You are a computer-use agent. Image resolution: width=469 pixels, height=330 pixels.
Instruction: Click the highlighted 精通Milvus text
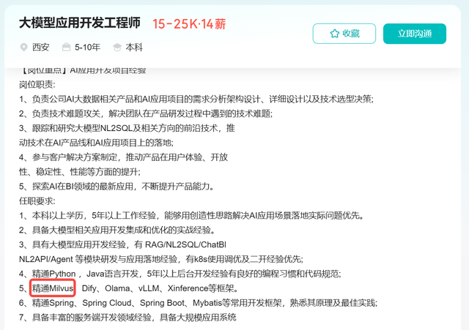53,288
